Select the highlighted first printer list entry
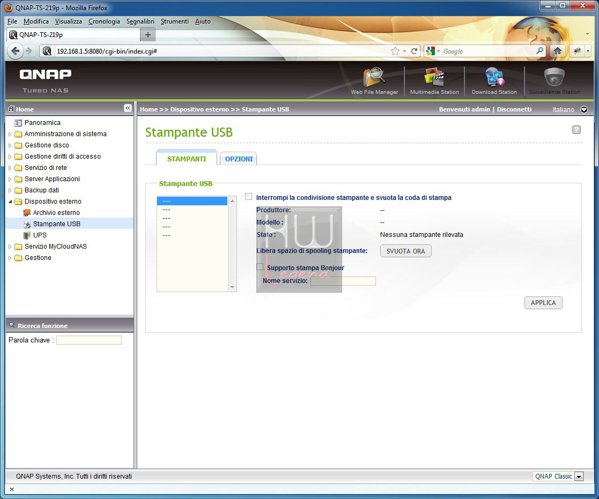Image resolution: width=599 pixels, height=499 pixels. [x=192, y=201]
